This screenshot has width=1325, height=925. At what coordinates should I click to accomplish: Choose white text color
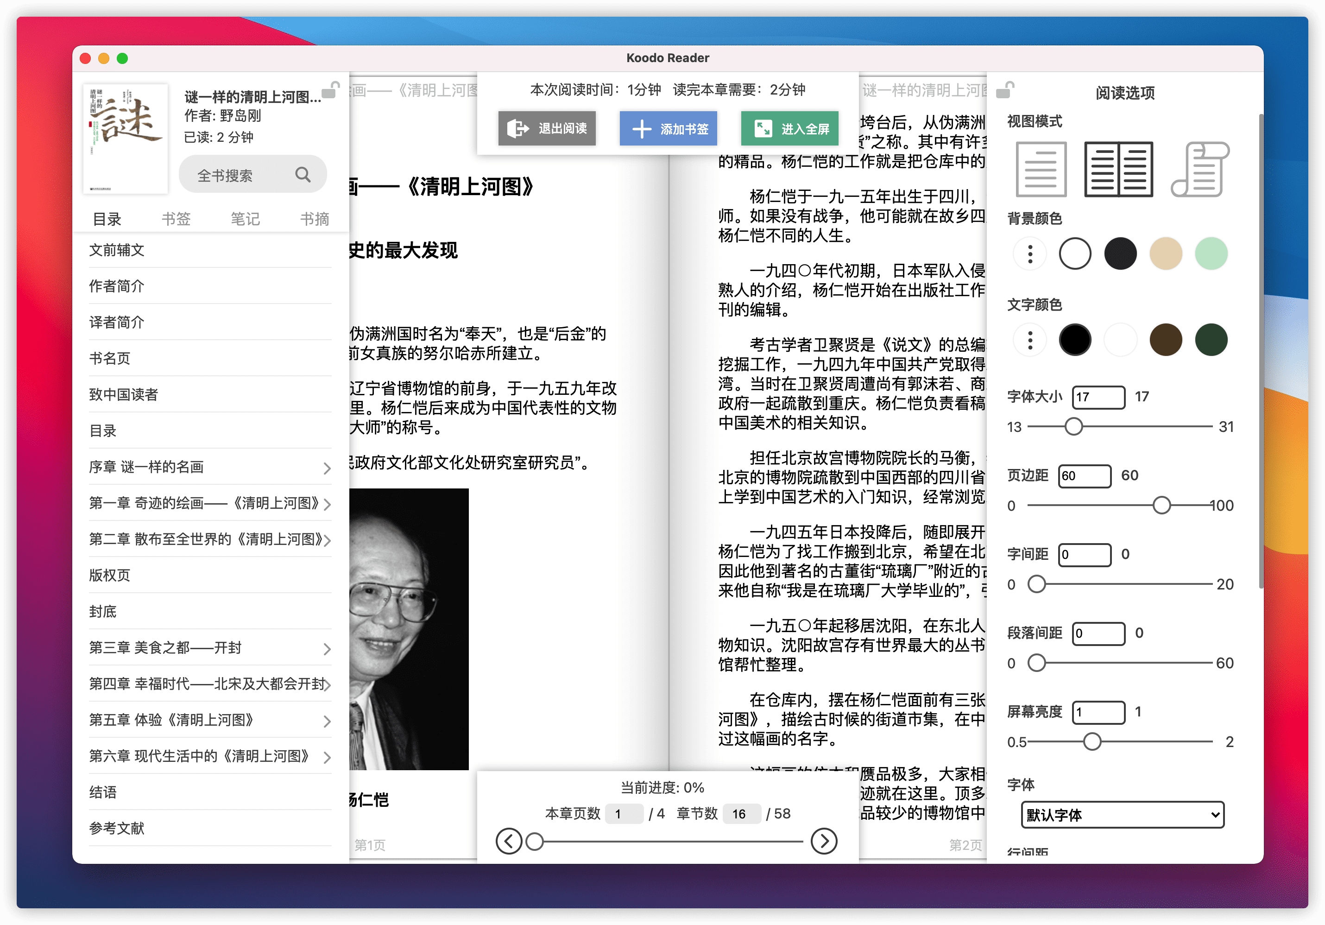(1120, 340)
